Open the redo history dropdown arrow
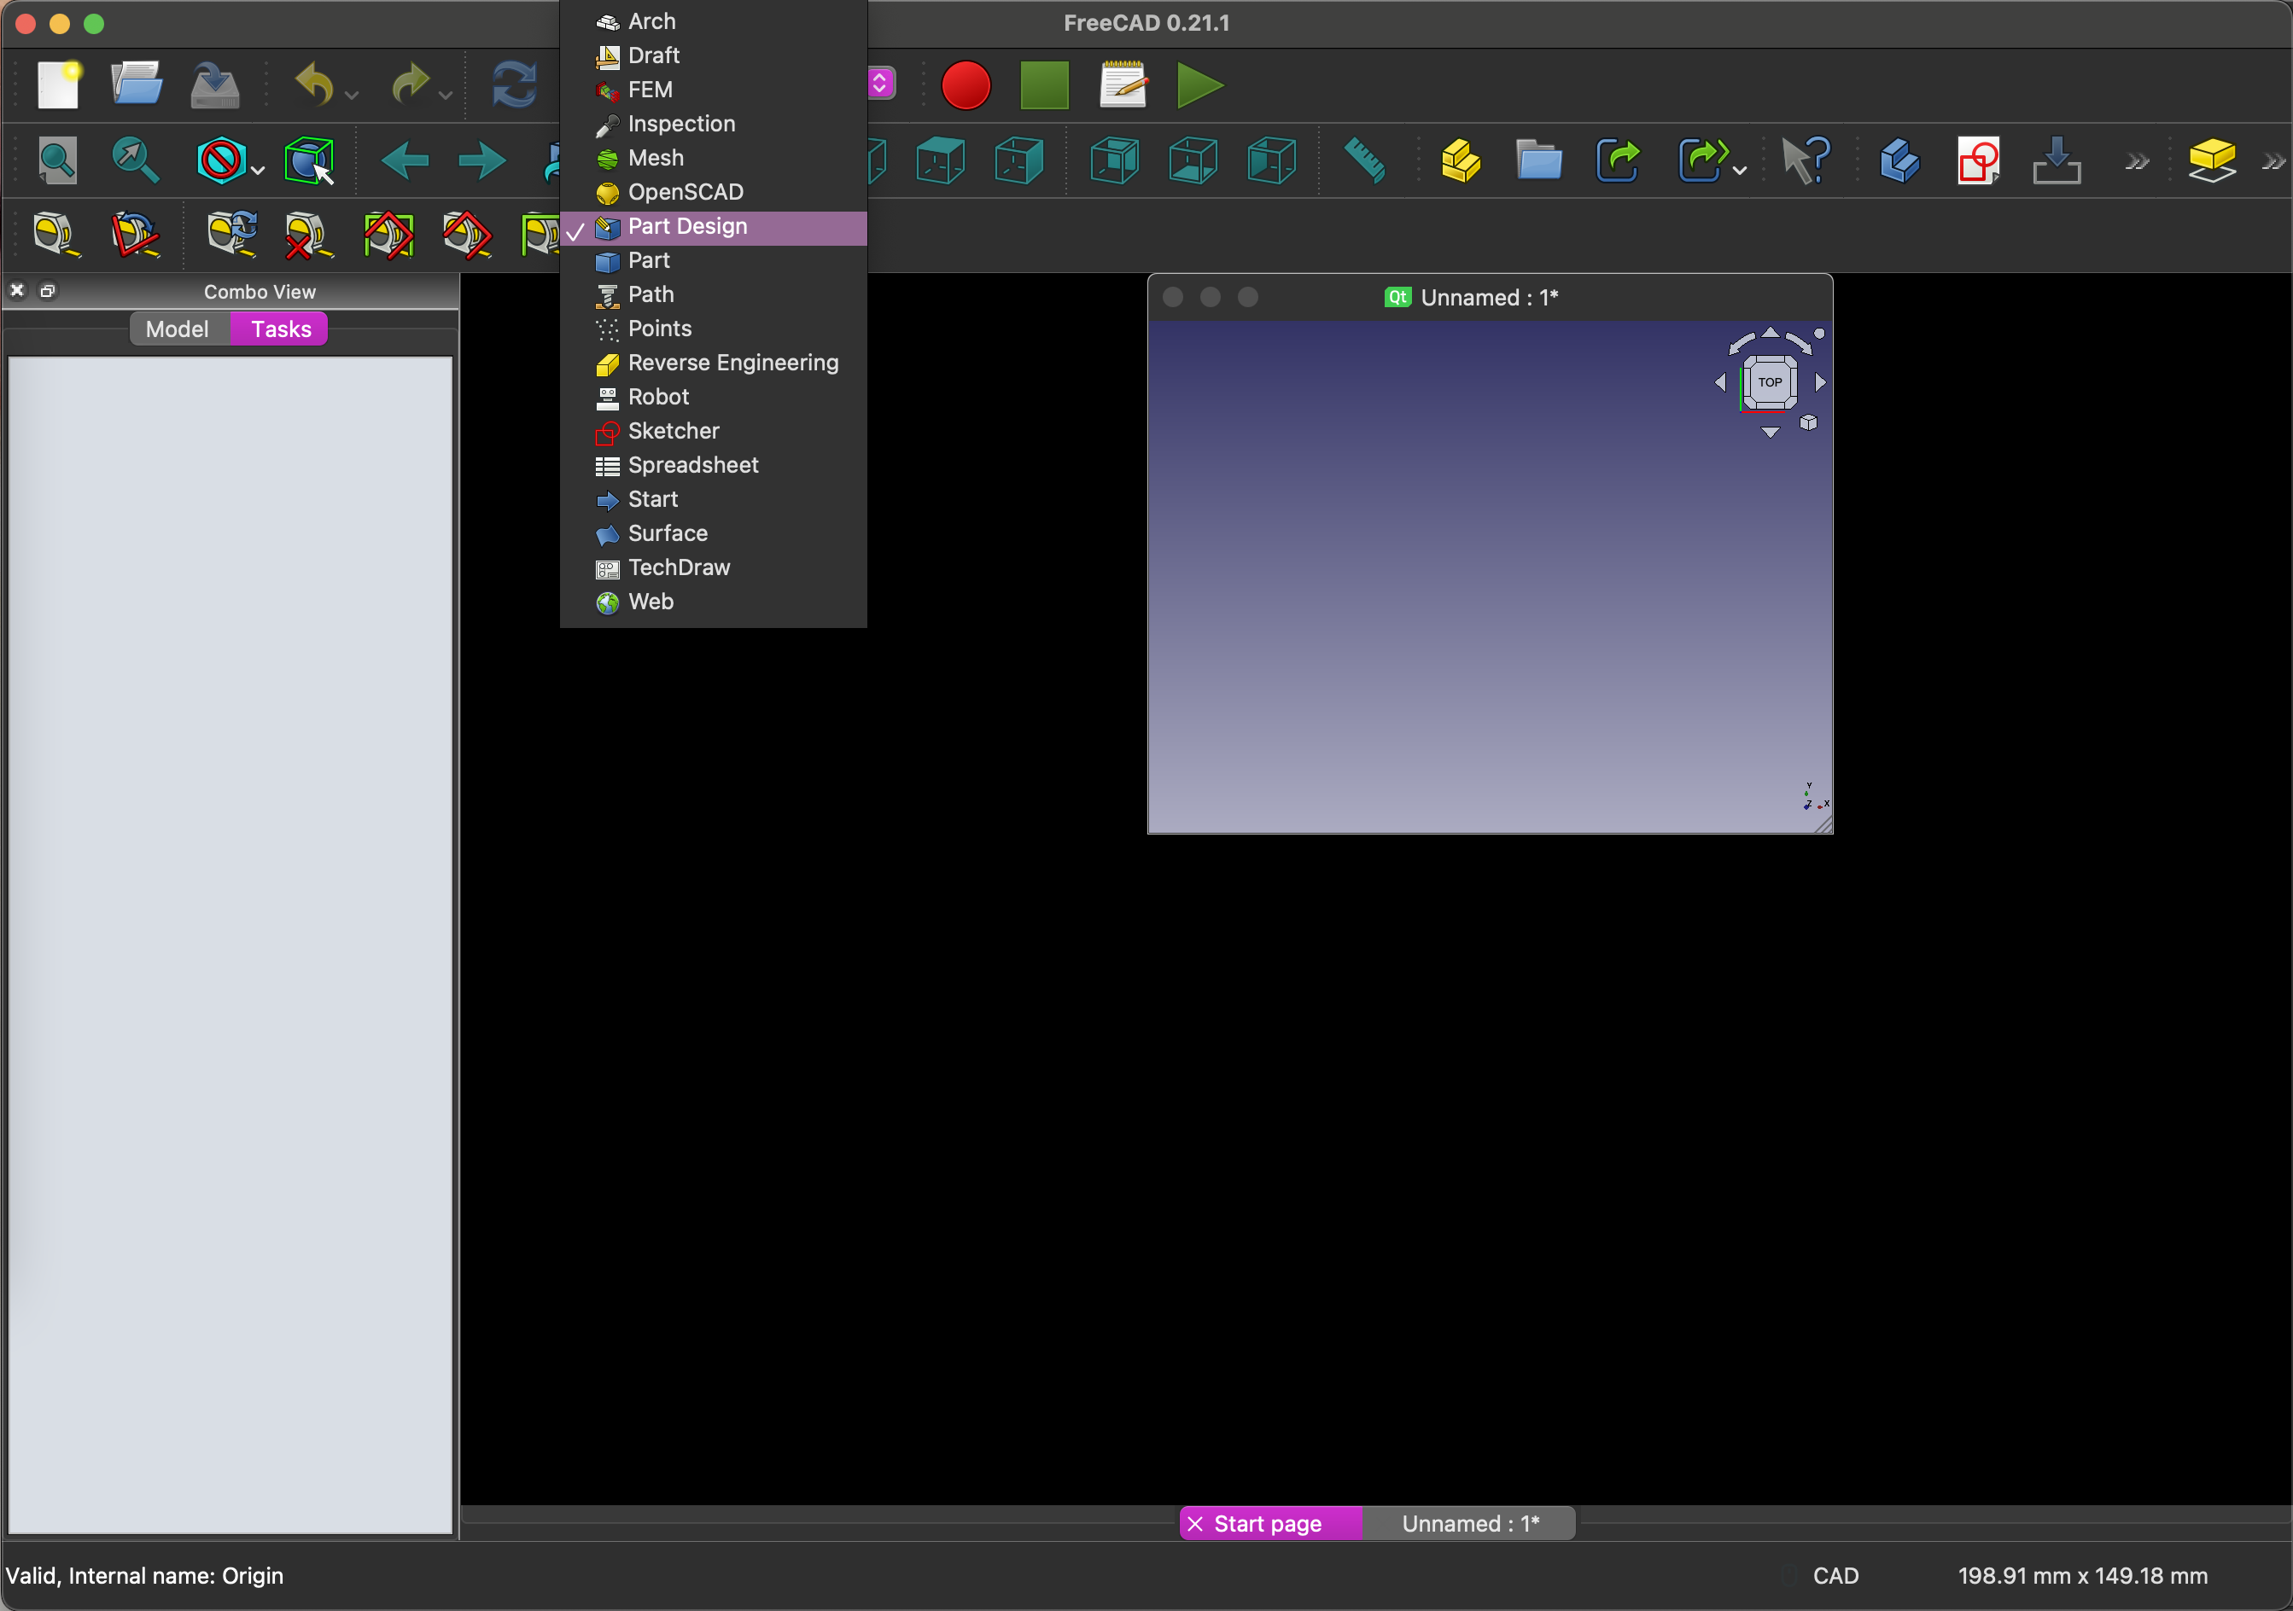 [x=446, y=96]
